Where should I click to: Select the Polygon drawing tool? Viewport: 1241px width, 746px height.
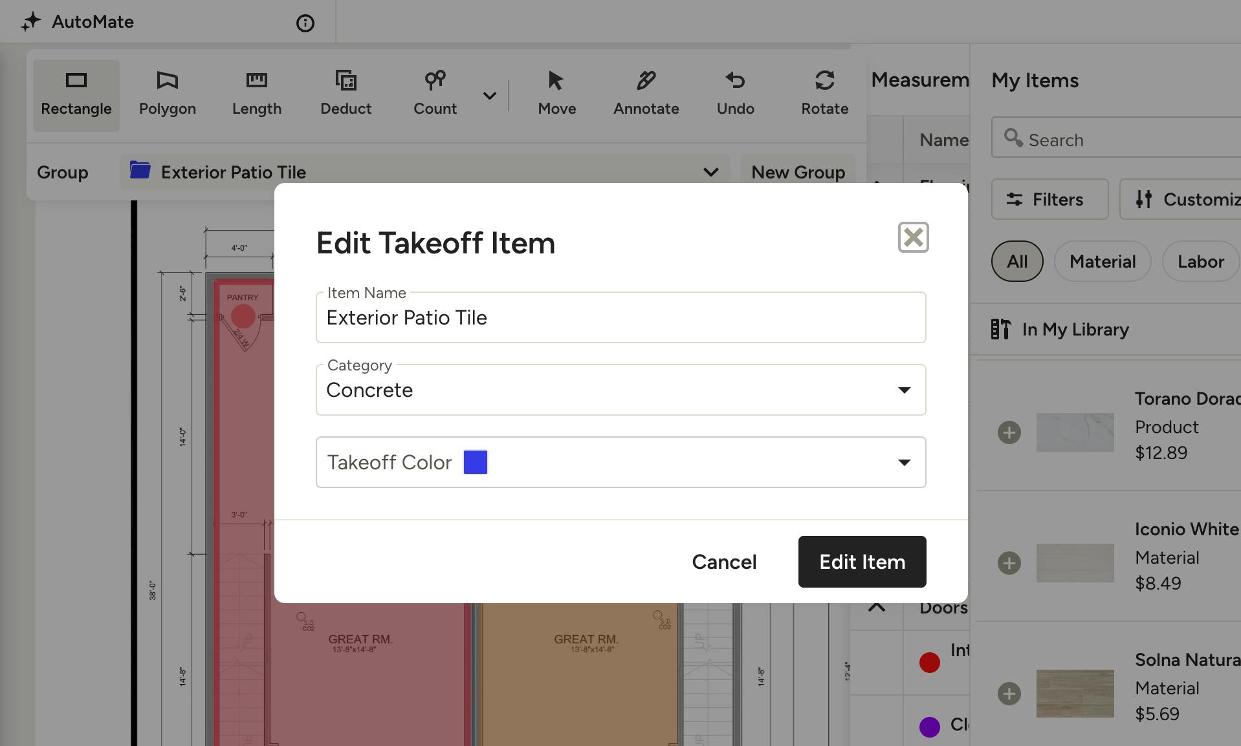(168, 95)
